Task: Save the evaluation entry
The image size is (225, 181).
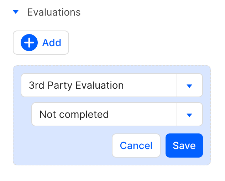Action: [x=184, y=146]
